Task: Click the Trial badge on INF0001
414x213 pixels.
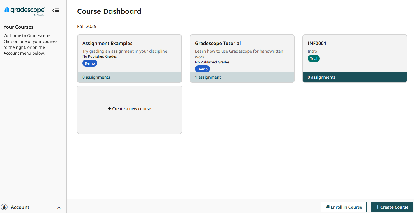Action: pyautogui.click(x=314, y=59)
